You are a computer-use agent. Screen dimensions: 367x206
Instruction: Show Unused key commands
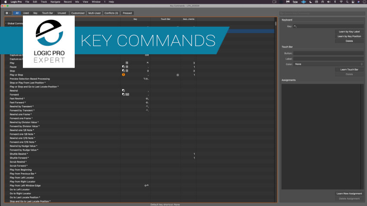click(62, 13)
